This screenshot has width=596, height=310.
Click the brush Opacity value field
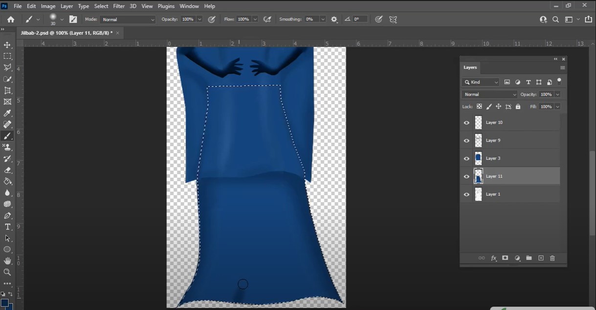pos(187,20)
